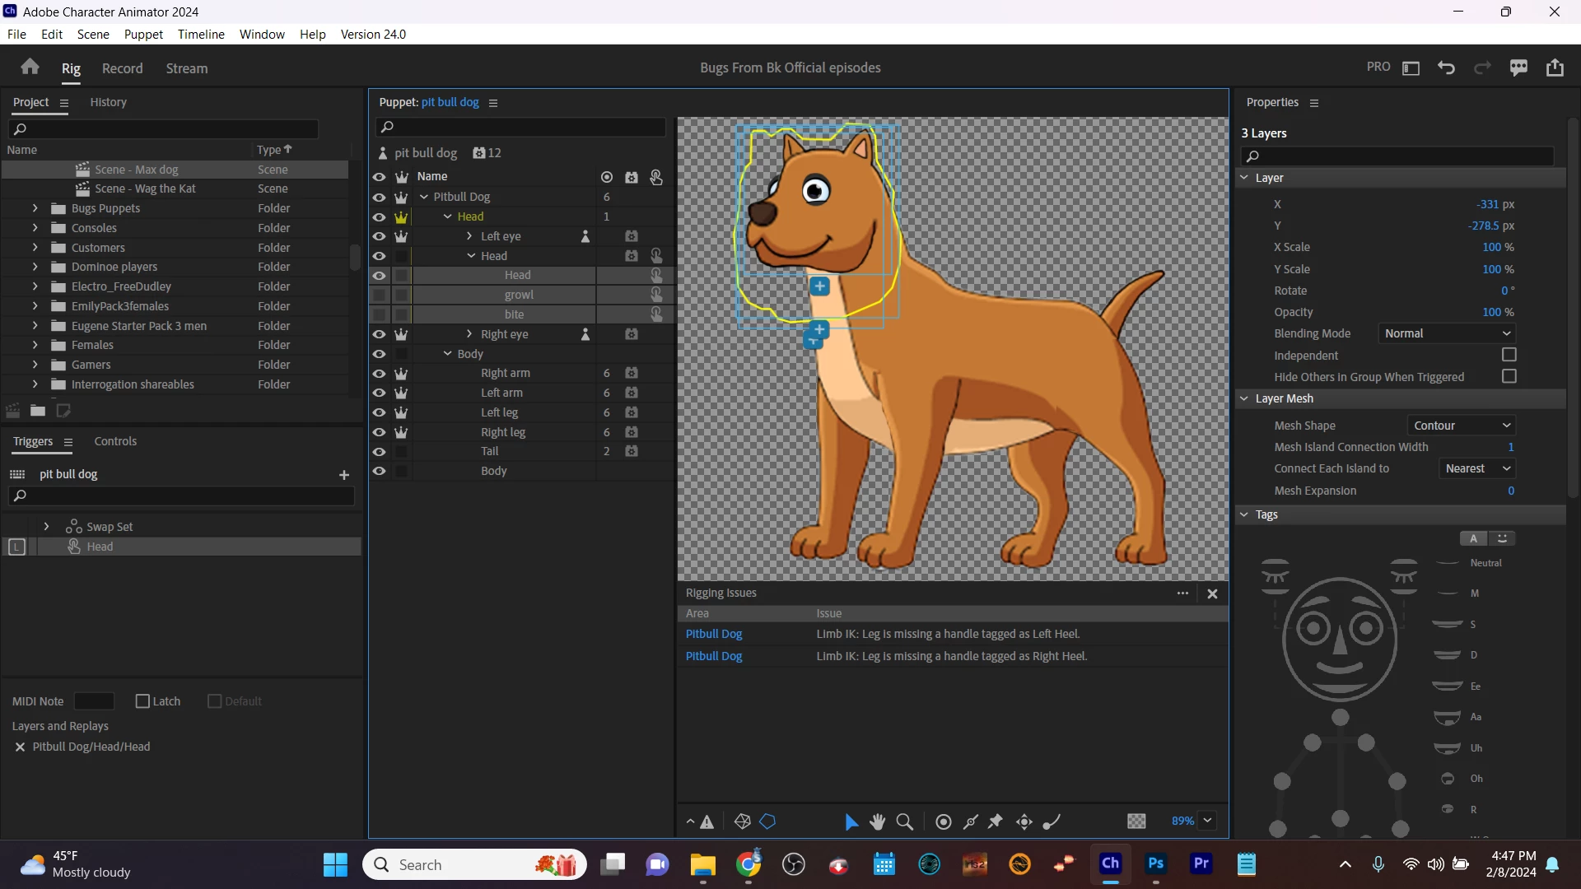Select the Hand tool in puppet toolbar

pyautogui.click(x=878, y=822)
